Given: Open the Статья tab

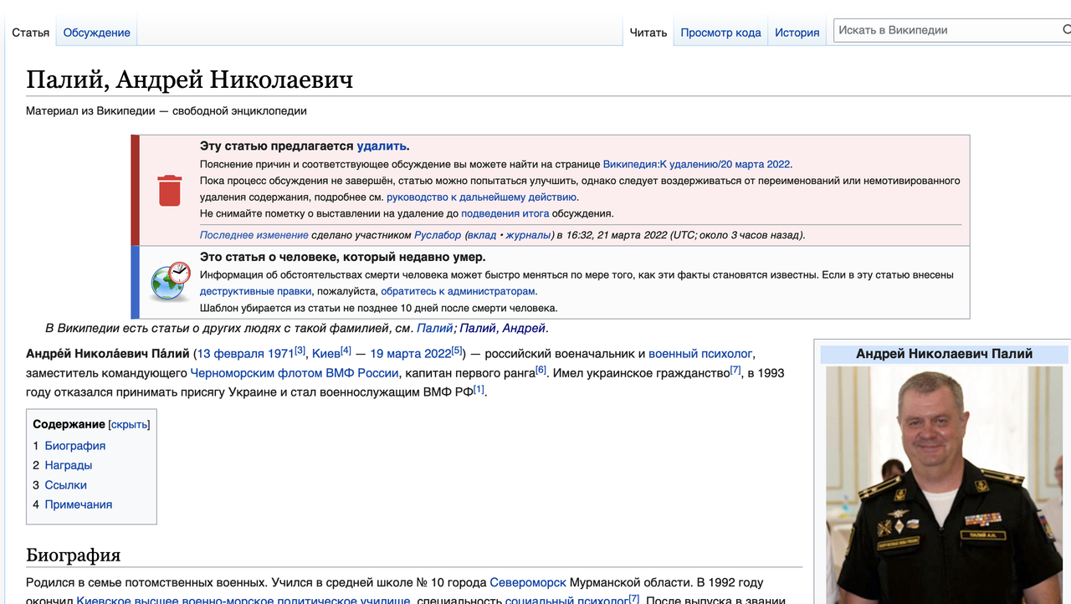Looking at the screenshot, I should pos(30,33).
